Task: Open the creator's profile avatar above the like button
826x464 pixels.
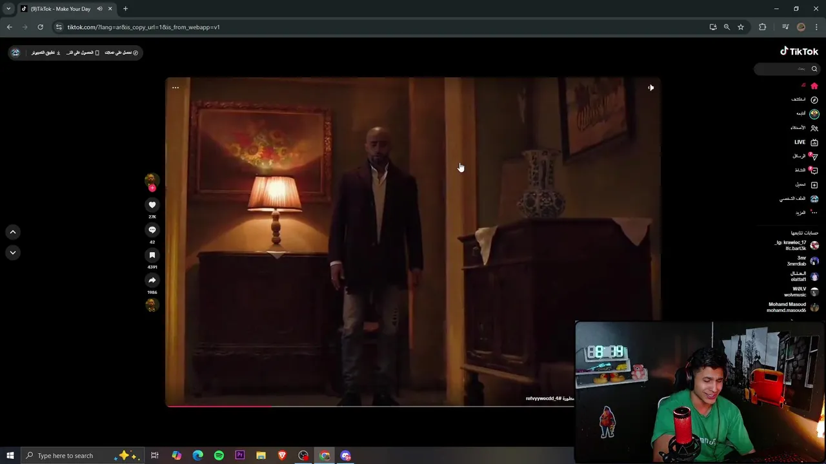Action: [151, 180]
